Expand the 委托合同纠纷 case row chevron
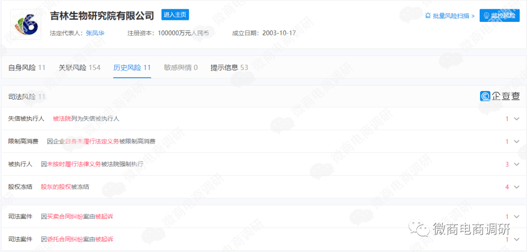Viewport: 527px width, 252px height. [x=517, y=239]
